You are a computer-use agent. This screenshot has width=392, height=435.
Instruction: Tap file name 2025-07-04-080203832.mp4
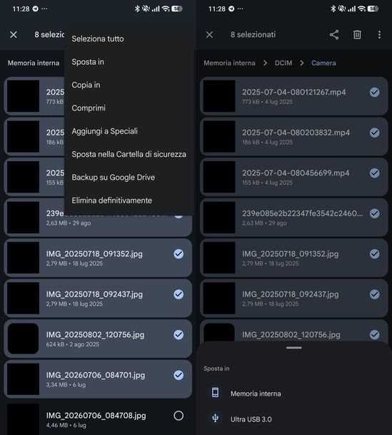pos(296,133)
